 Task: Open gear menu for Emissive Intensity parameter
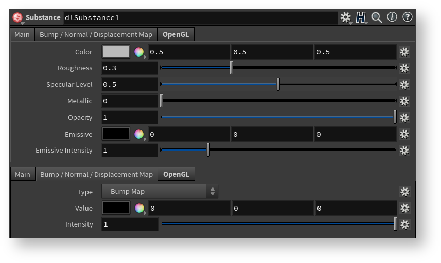pos(404,151)
